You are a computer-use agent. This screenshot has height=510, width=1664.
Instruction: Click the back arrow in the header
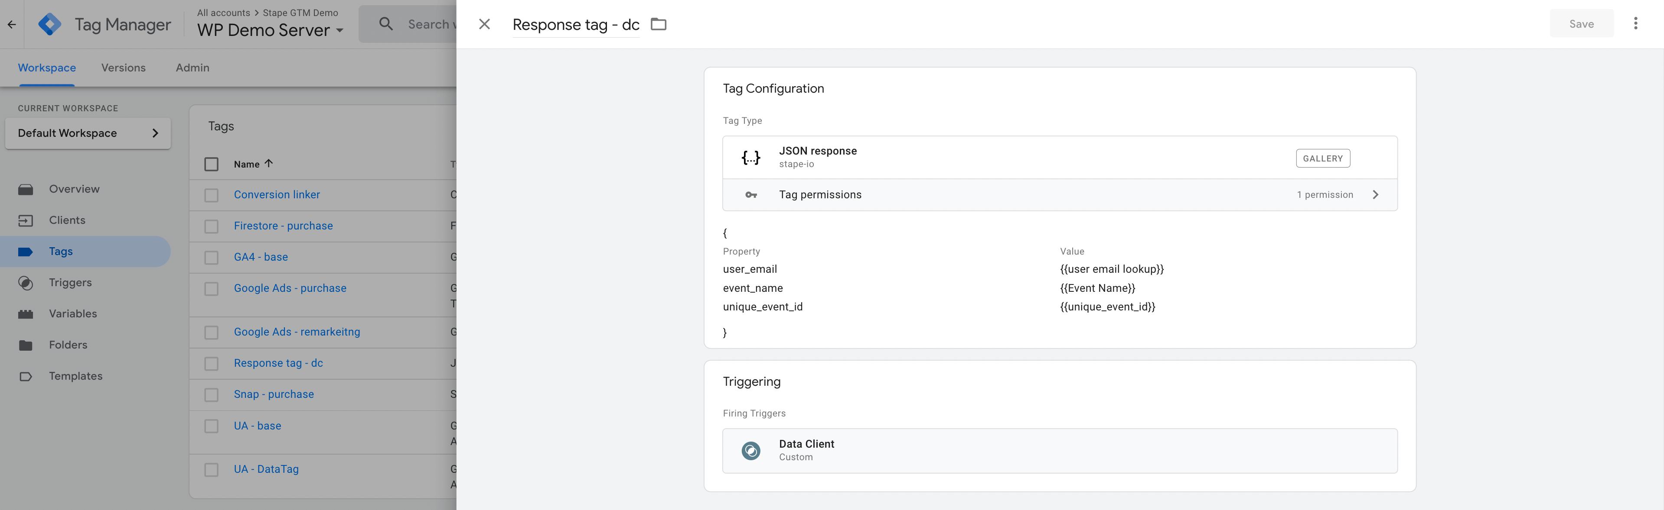pyautogui.click(x=12, y=25)
